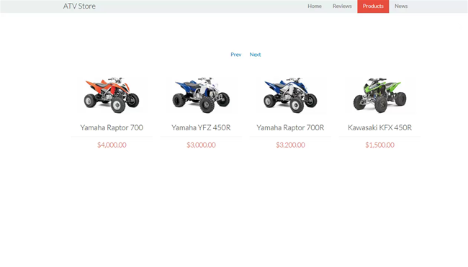Go to the Prev products page
This screenshot has height=267, width=468.
click(x=235, y=55)
